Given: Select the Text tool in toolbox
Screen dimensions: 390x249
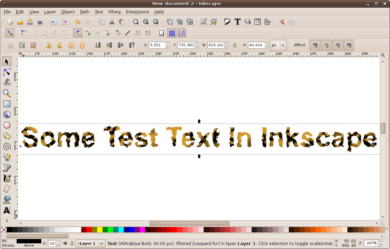Looking at the screenshot, I should [x=7, y=210].
